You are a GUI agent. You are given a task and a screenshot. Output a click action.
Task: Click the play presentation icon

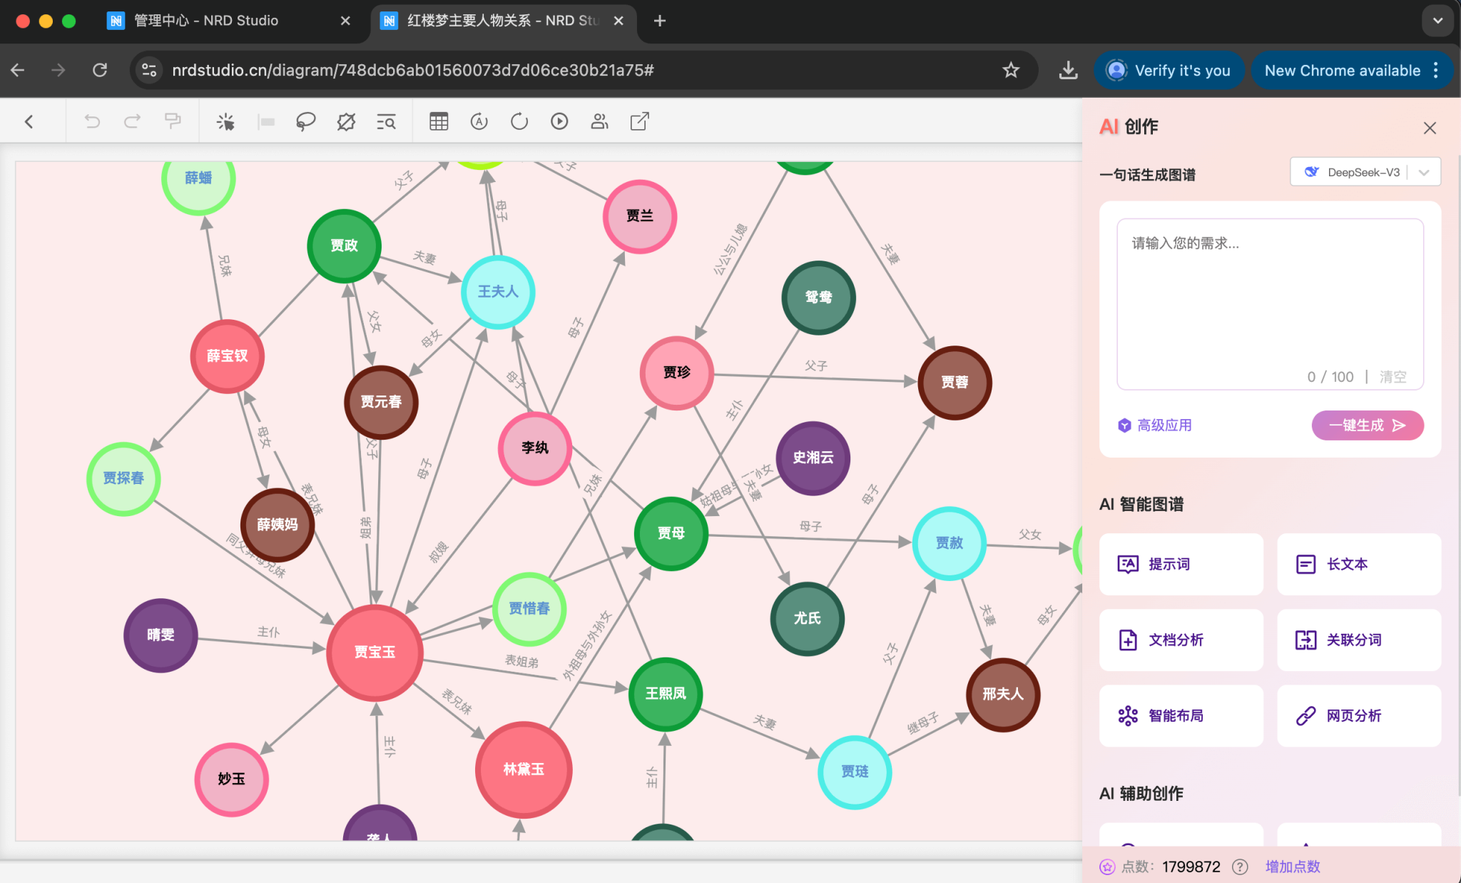tap(559, 122)
